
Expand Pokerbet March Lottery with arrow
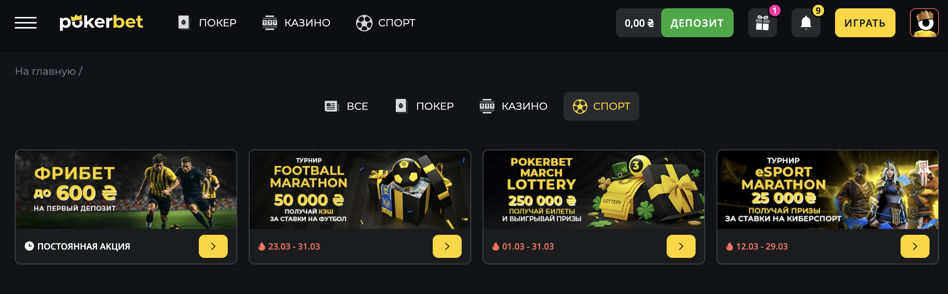681,246
